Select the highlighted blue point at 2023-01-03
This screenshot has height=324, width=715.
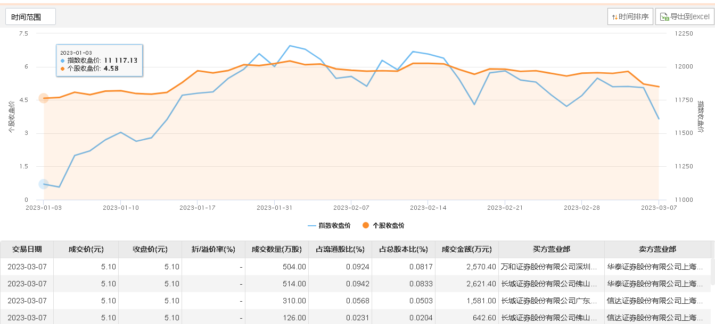tap(44, 184)
